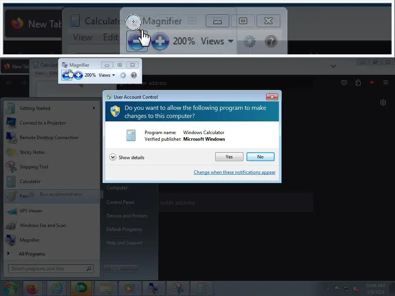Click Firefox Pocket save icon
This screenshot has height=296, width=395.
[x=344, y=82]
